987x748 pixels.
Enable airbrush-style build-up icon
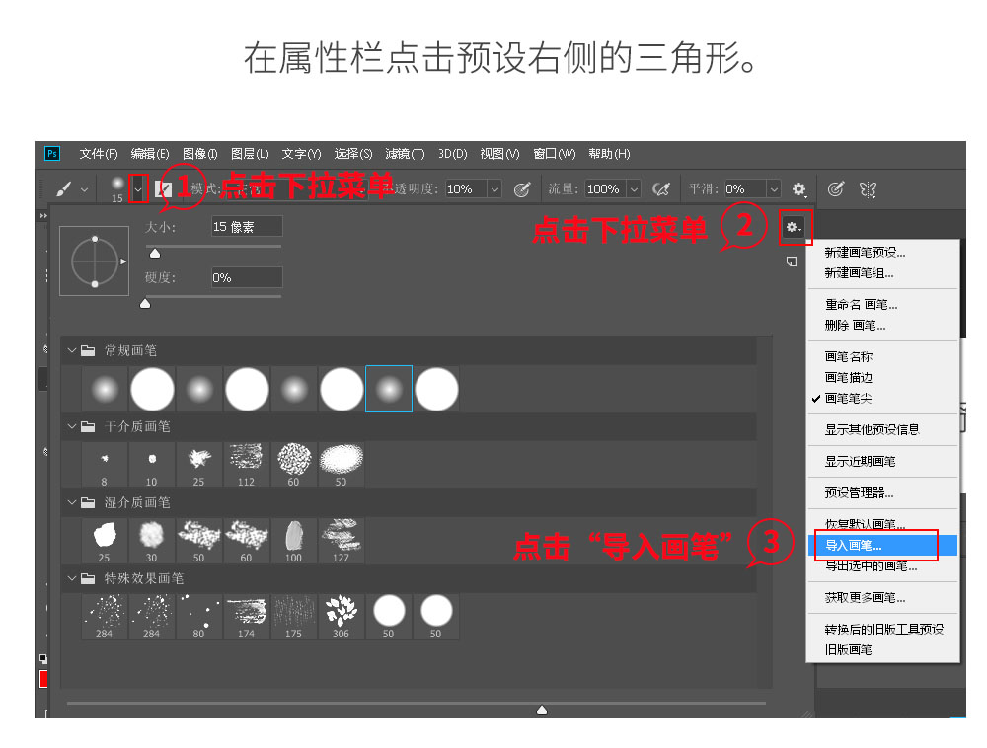(x=661, y=189)
